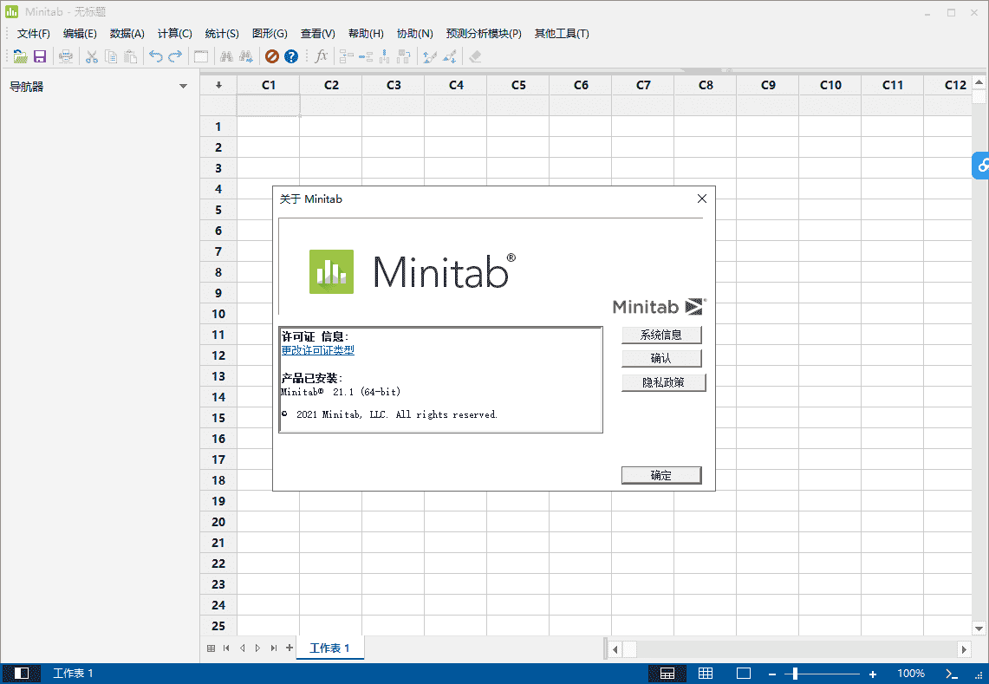
Task: Collapse the 导航器 panel dropdown
Action: pyautogui.click(x=183, y=86)
